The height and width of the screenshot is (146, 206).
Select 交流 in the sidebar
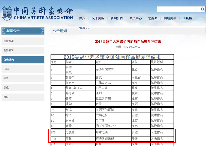coord(23,88)
